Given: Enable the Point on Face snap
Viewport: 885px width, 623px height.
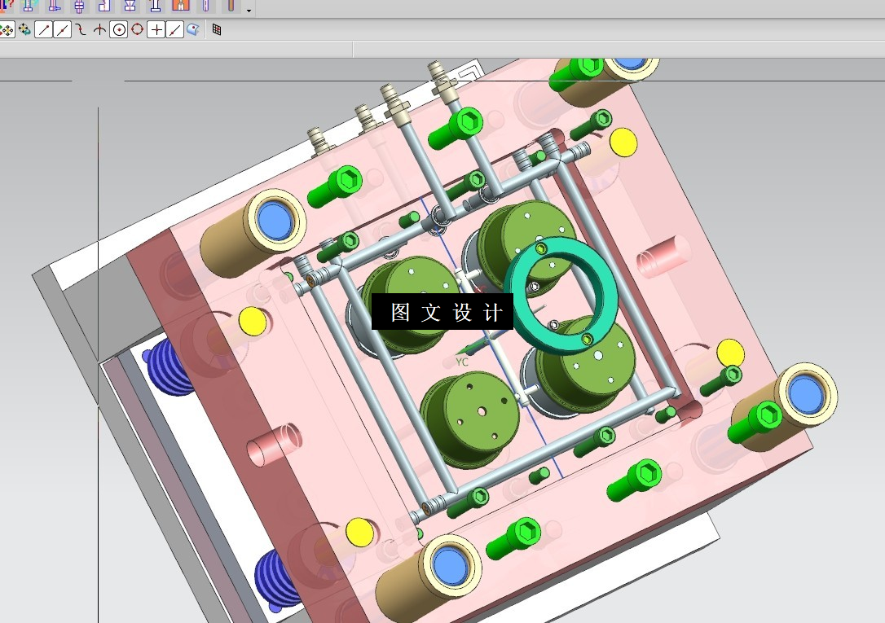Looking at the screenshot, I should (193, 29).
